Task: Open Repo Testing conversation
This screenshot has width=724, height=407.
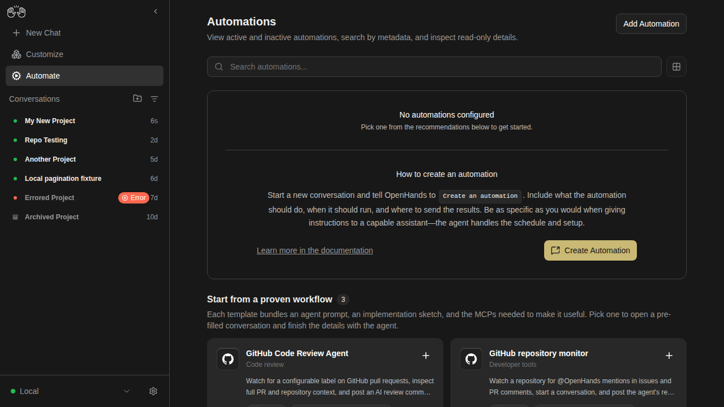Action: (84, 140)
